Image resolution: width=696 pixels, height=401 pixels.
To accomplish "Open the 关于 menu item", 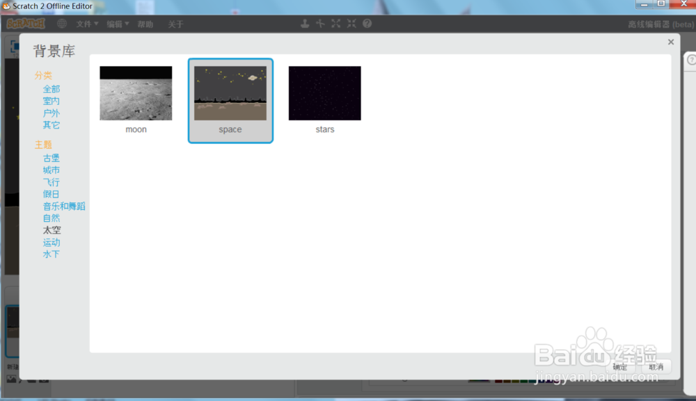I will click(176, 24).
